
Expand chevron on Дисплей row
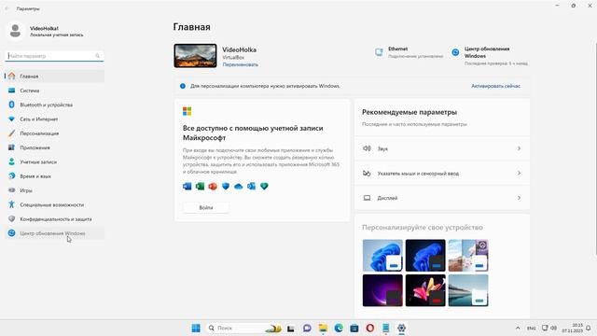(x=519, y=198)
